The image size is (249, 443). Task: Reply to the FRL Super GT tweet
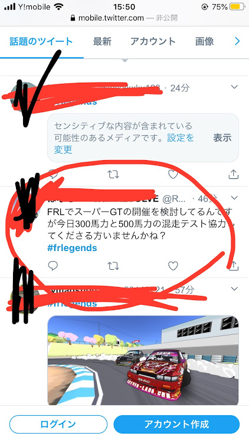point(53,266)
